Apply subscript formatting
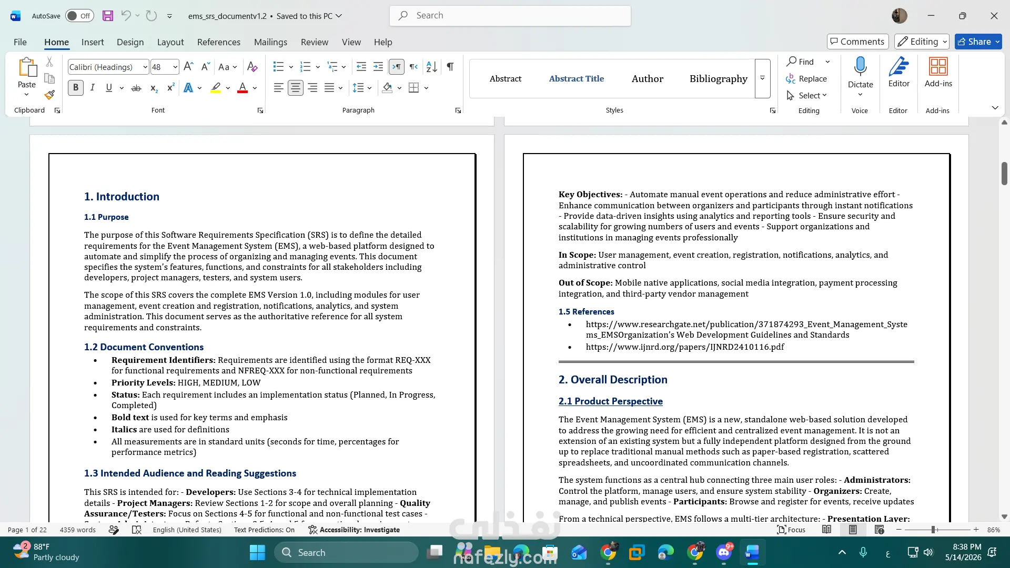The image size is (1010, 568). coord(154,88)
